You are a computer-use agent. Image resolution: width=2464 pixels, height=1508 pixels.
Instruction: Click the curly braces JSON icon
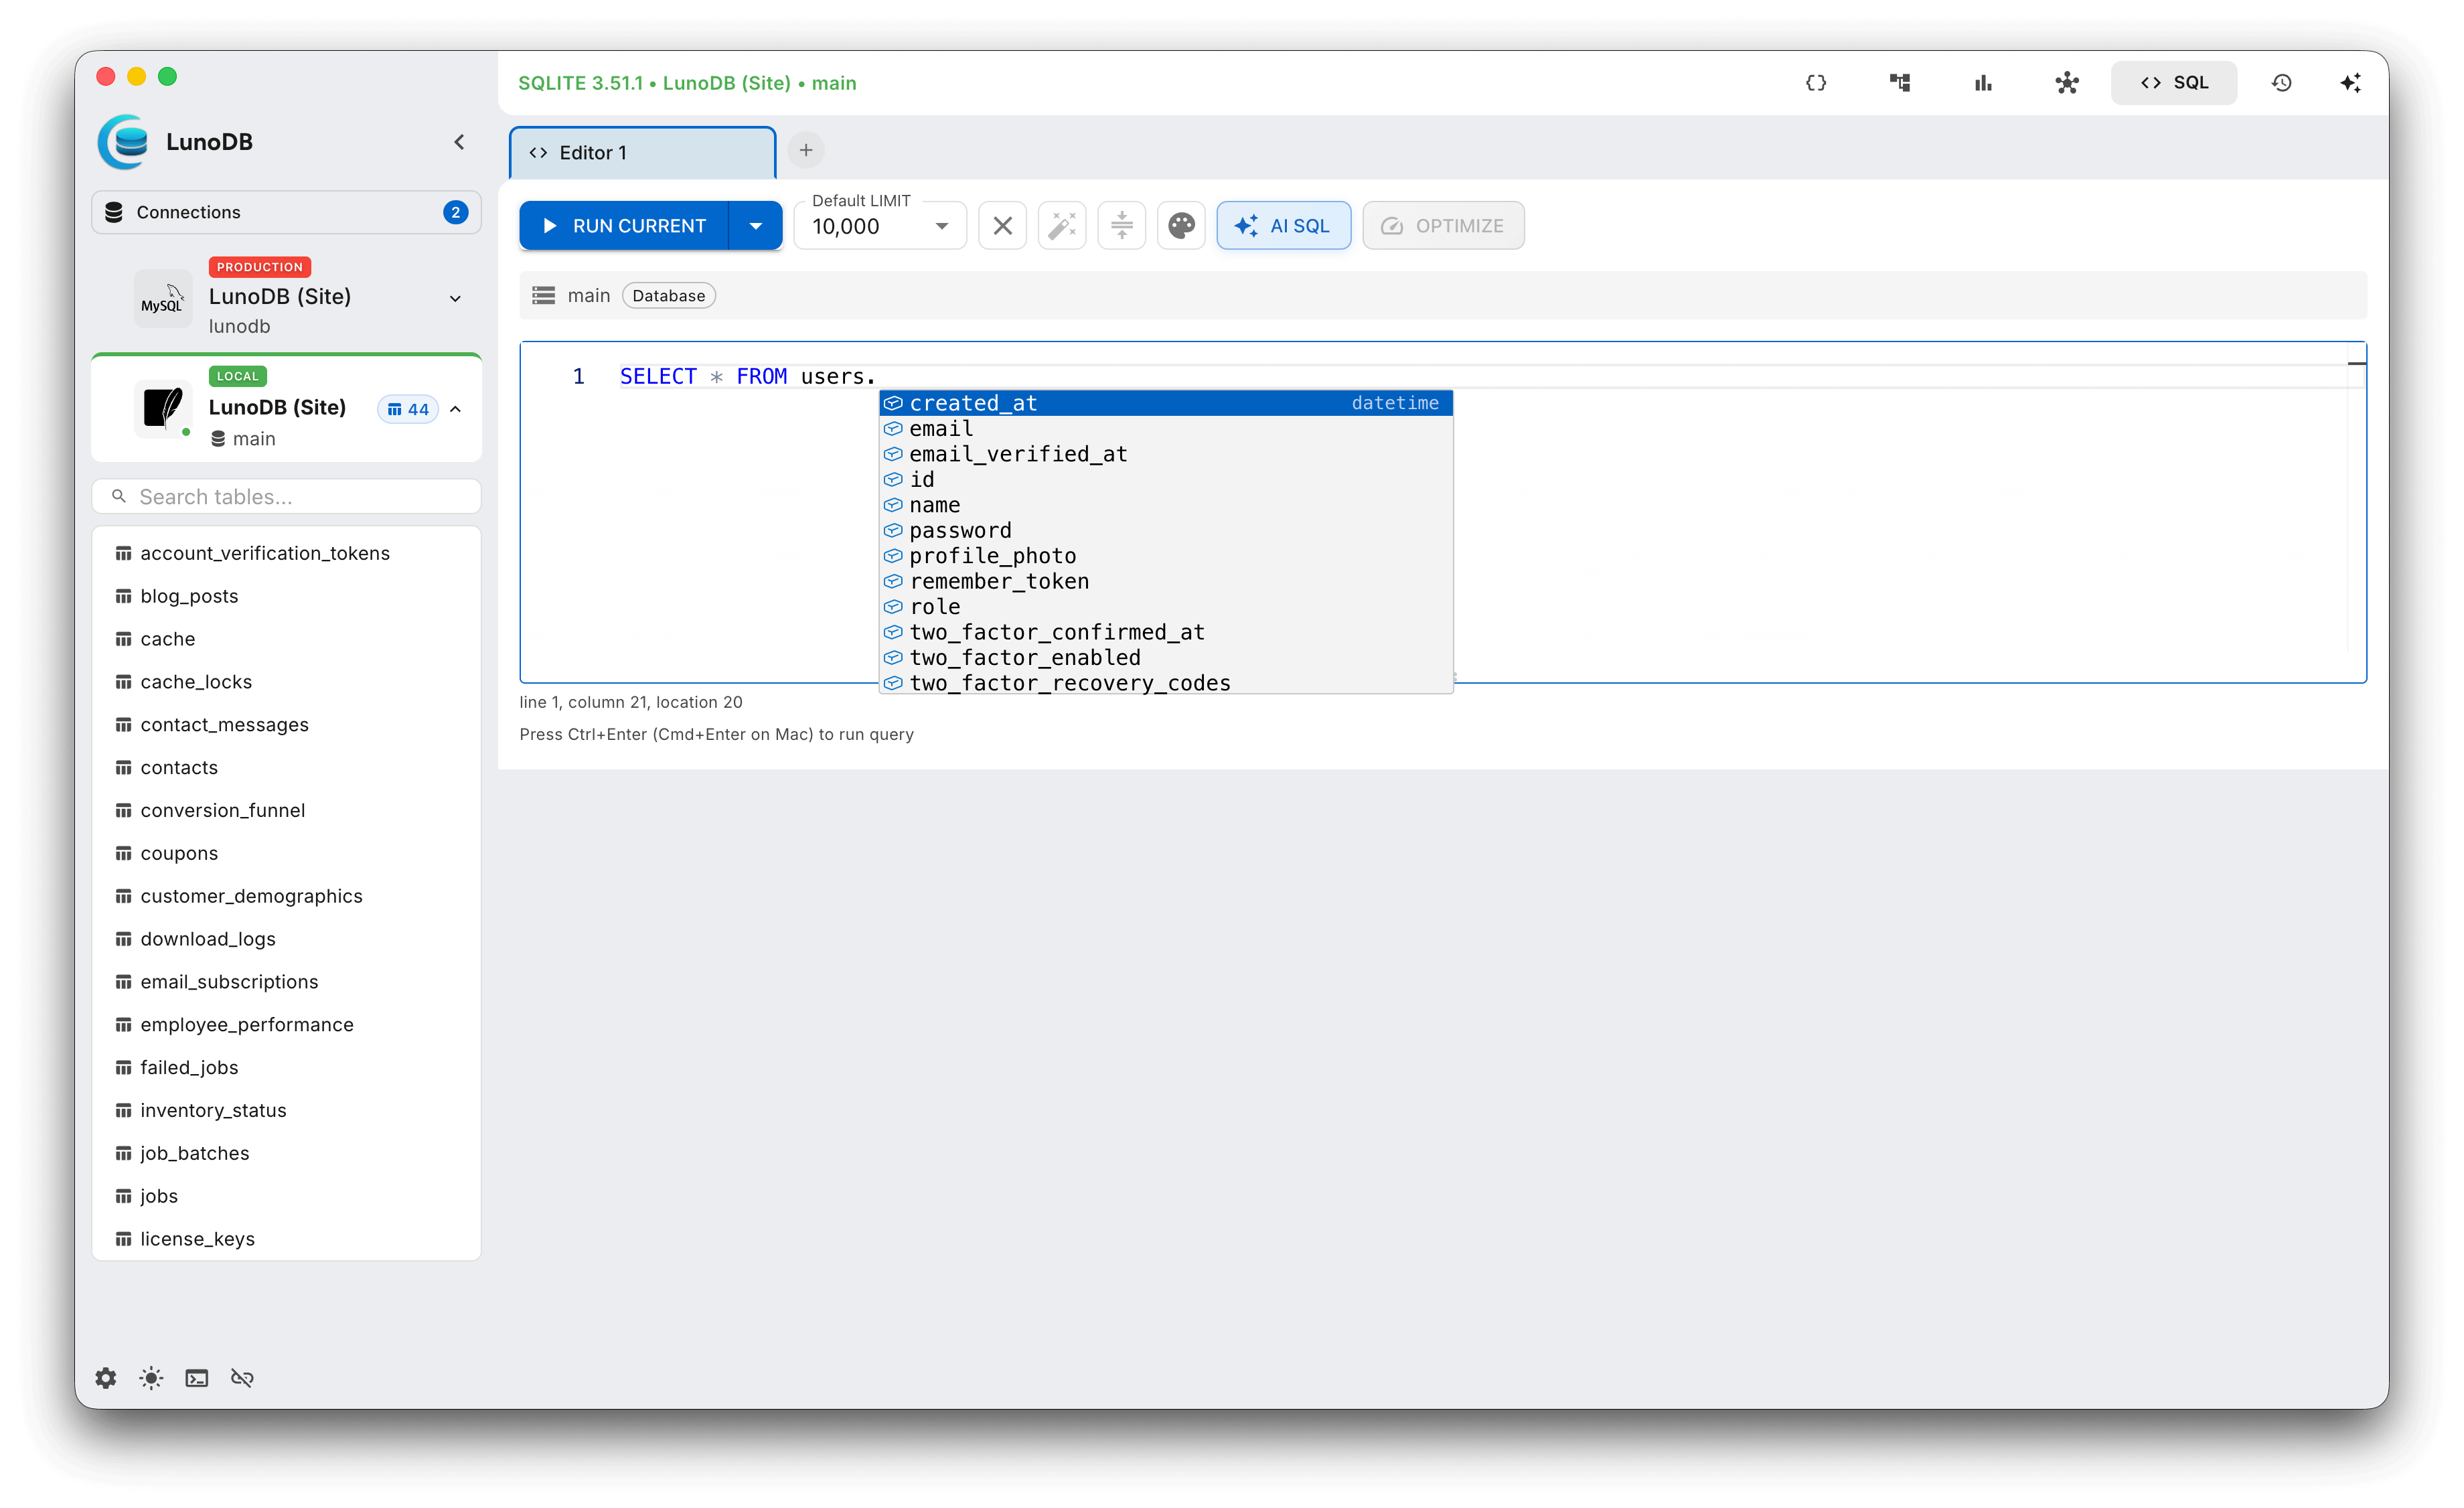tap(1816, 83)
